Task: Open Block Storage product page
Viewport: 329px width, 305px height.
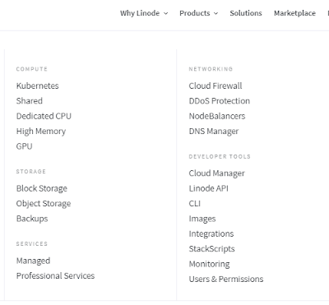Action: 42,188
